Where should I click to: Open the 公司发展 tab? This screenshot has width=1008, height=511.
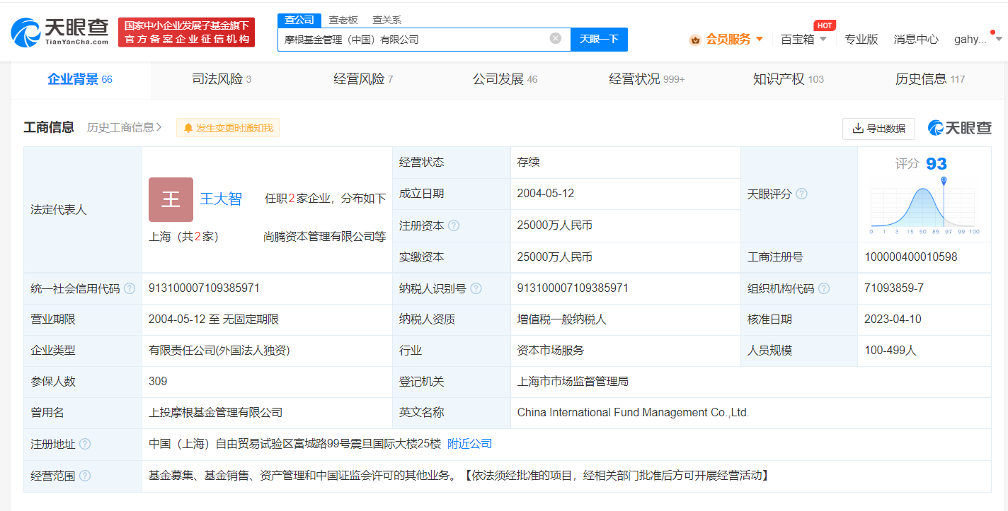(505, 79)
